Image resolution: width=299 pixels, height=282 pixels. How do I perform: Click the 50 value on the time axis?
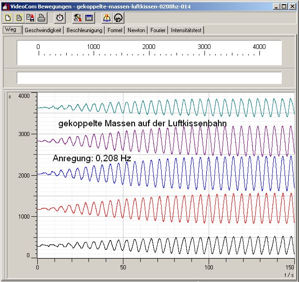click(123, 267)
